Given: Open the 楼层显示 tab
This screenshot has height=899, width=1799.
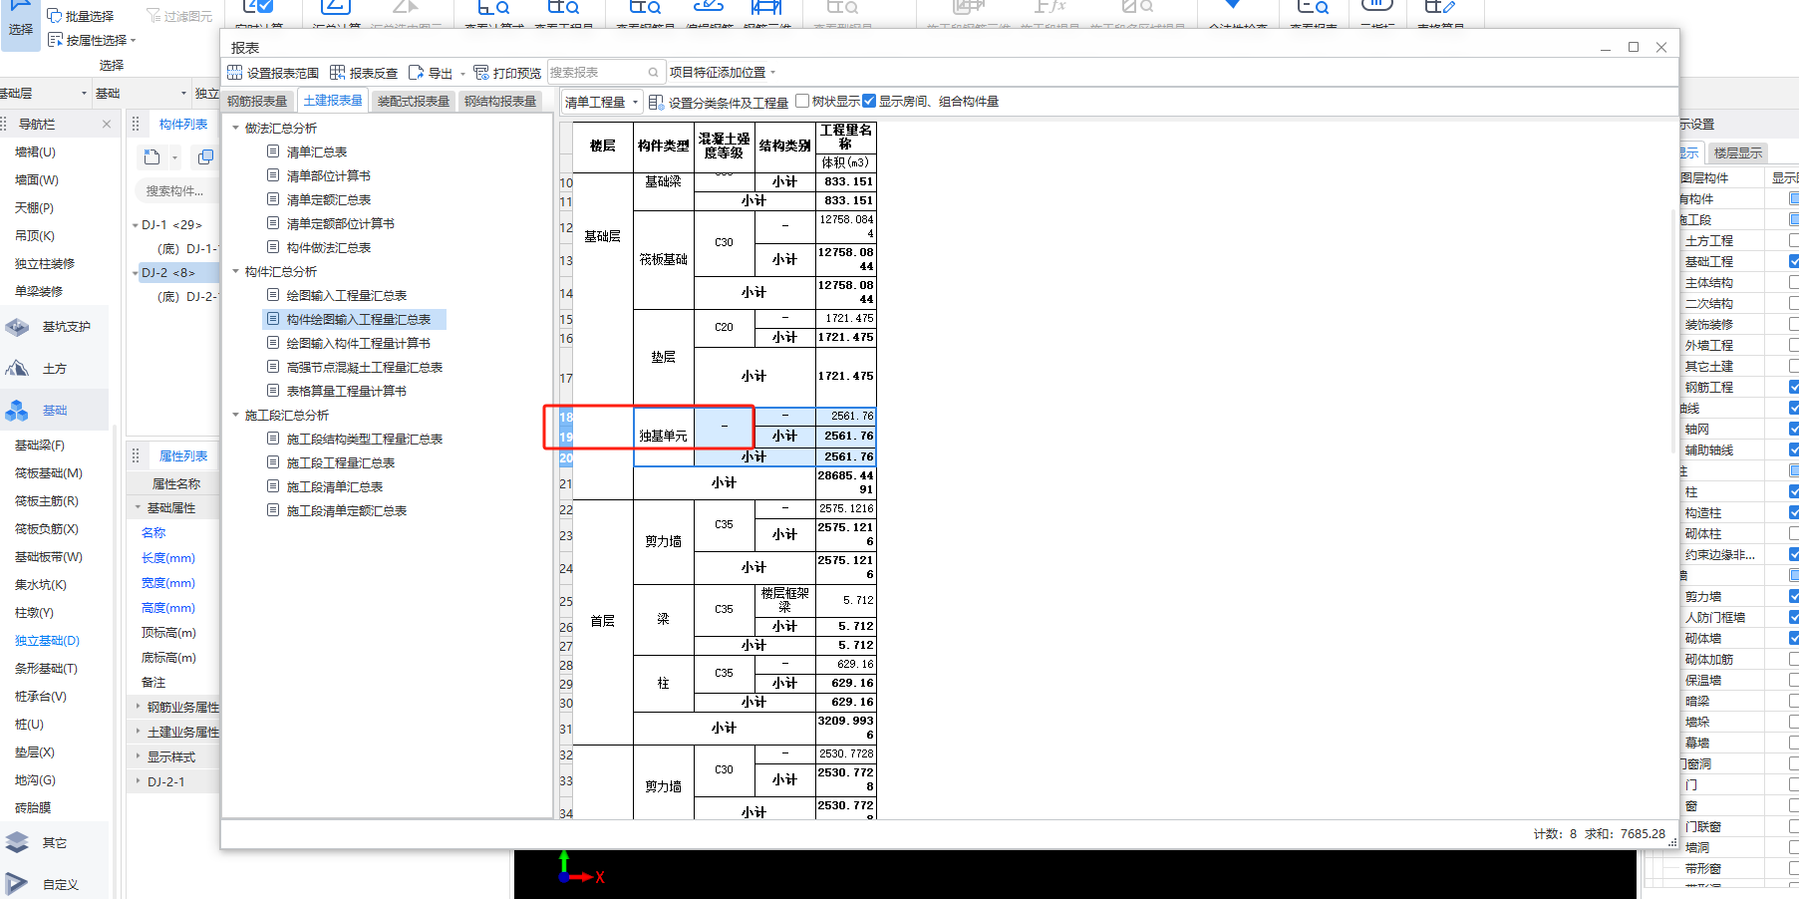Looking at the screenshot, I should 1738,152.
